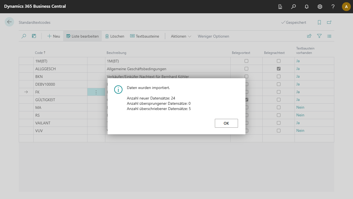The width and height of the screenshot is (353, 199).
Task: Click the bookmark icon
Action: point(319,22)
